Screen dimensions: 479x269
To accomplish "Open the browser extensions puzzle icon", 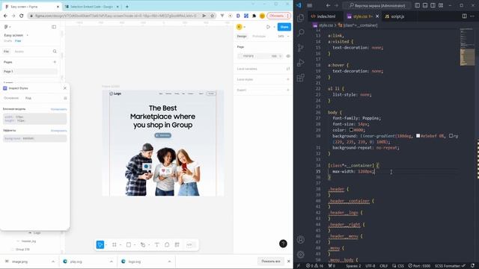I will click(x=254, y=16).
